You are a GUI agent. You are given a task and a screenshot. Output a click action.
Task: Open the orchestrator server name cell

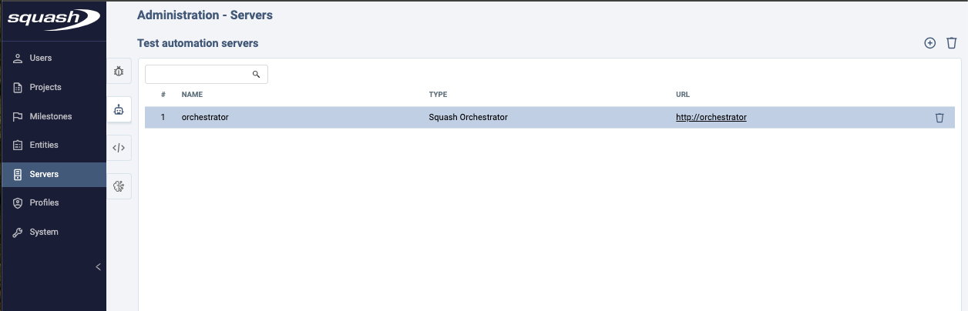[205, 118]
